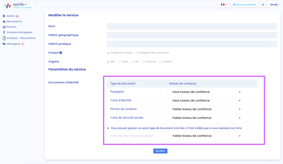Image resolution: width=283 pixels, height=164 pixels.
Task: Click the Type de document header
Action: click(123, 83)
